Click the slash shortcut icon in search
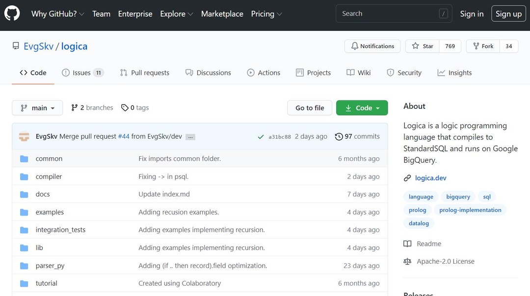The width and height of the screenshot is (530, 296). pyautogui.click(x=443, y=14)
